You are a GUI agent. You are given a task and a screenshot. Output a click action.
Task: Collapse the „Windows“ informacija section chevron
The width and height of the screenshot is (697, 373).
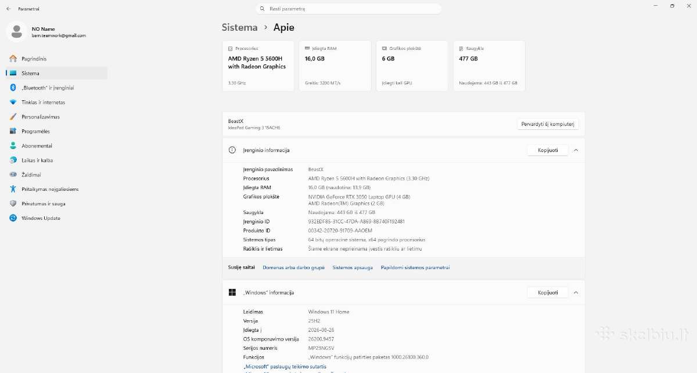[576, 292]
